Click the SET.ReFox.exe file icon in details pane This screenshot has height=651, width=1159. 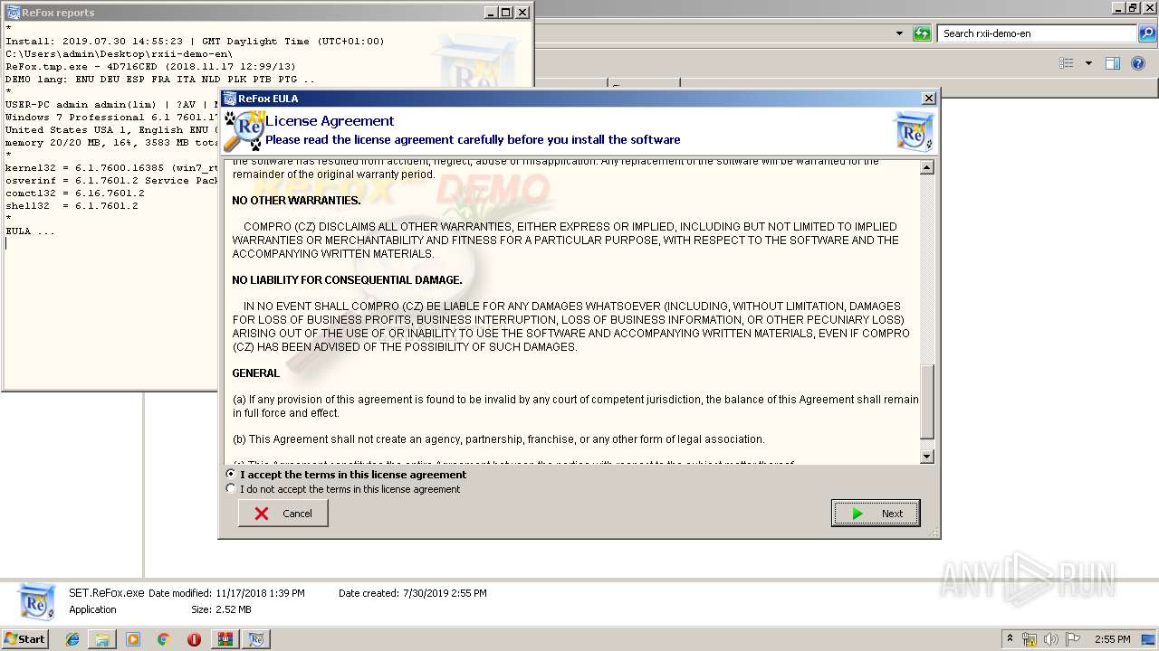pyautogui.click(x=37, y=601)
